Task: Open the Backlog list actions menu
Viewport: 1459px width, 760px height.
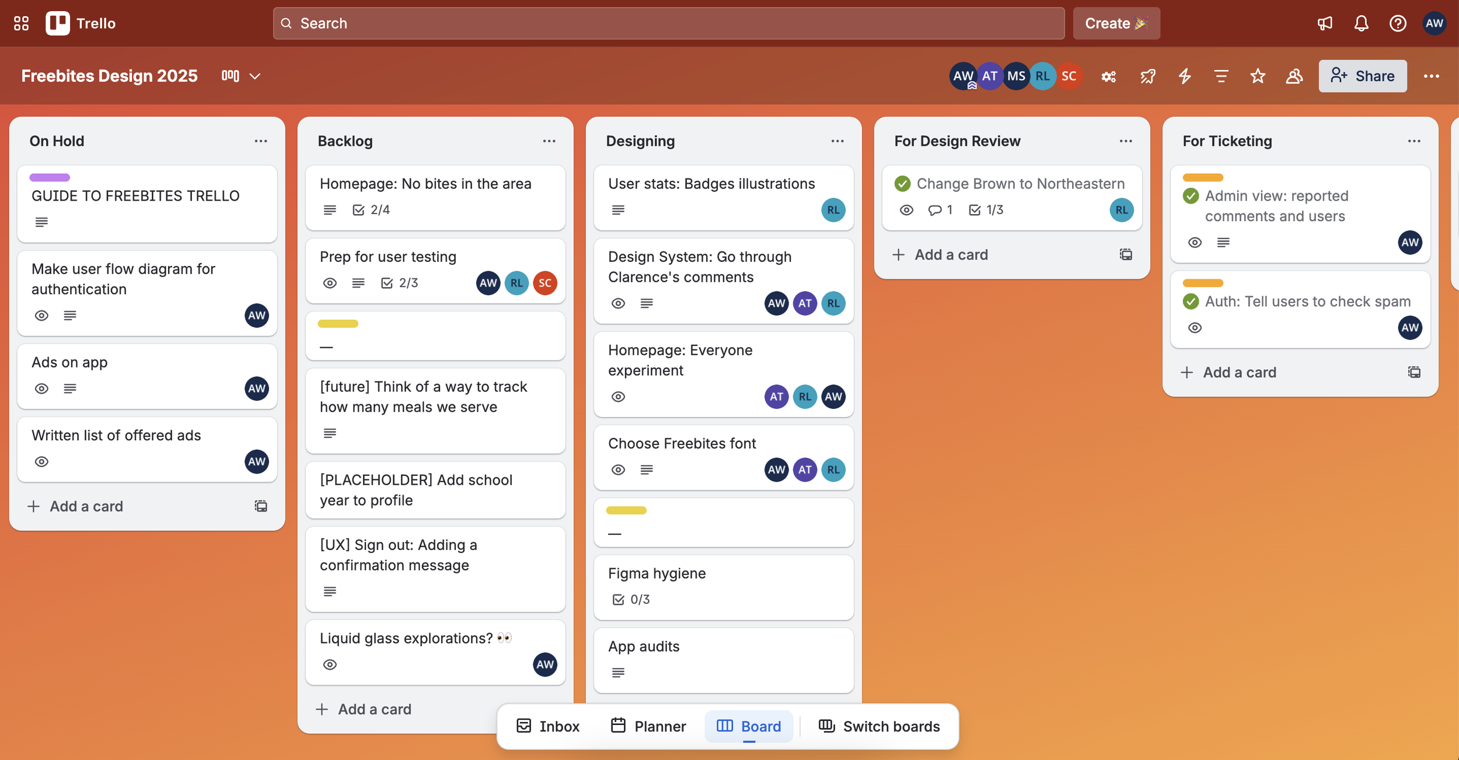Action: pyautogui.click(x=549, y=141)
